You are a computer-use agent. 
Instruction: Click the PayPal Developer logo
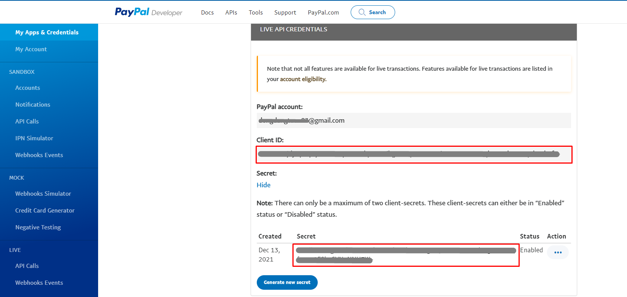[x=148, y=12]
